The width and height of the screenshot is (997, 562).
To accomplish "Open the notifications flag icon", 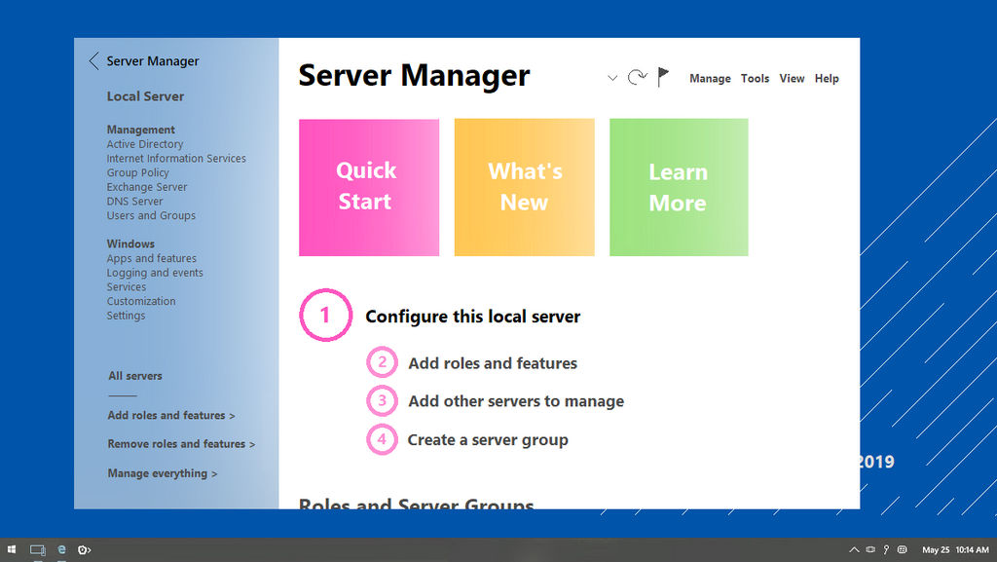I will point(662,77).
